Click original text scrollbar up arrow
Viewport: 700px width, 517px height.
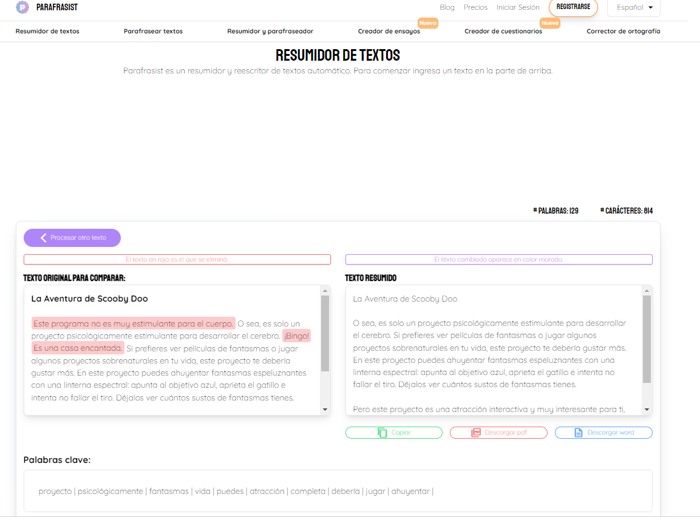pyautogui.click(x=325, y=291)
